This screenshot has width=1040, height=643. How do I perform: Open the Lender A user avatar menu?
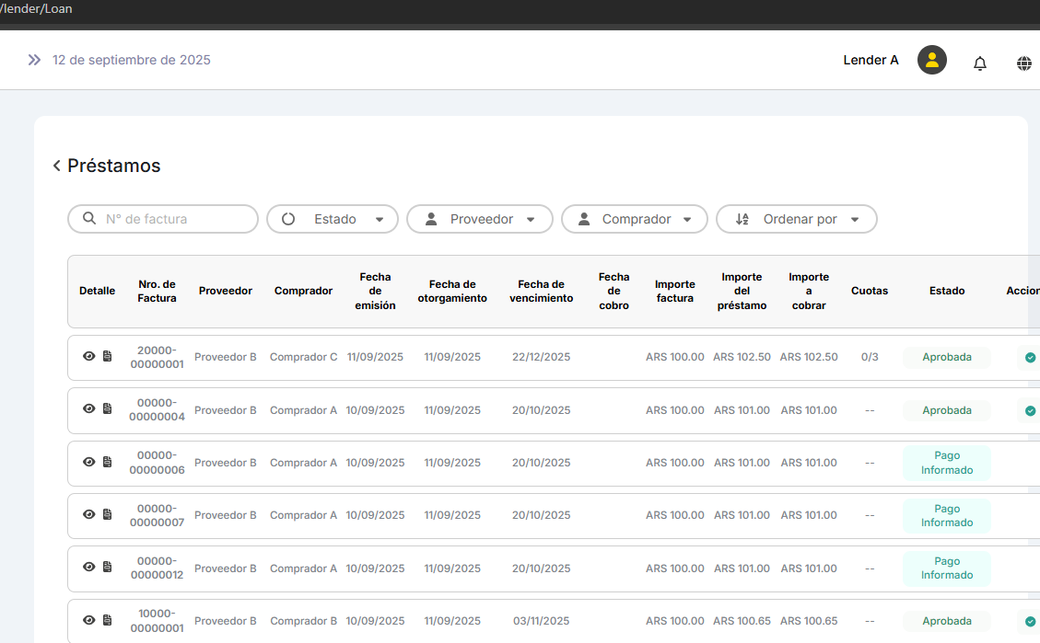(931, 61)
